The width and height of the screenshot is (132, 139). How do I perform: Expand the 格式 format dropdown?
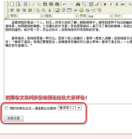[x=77, y=16]
